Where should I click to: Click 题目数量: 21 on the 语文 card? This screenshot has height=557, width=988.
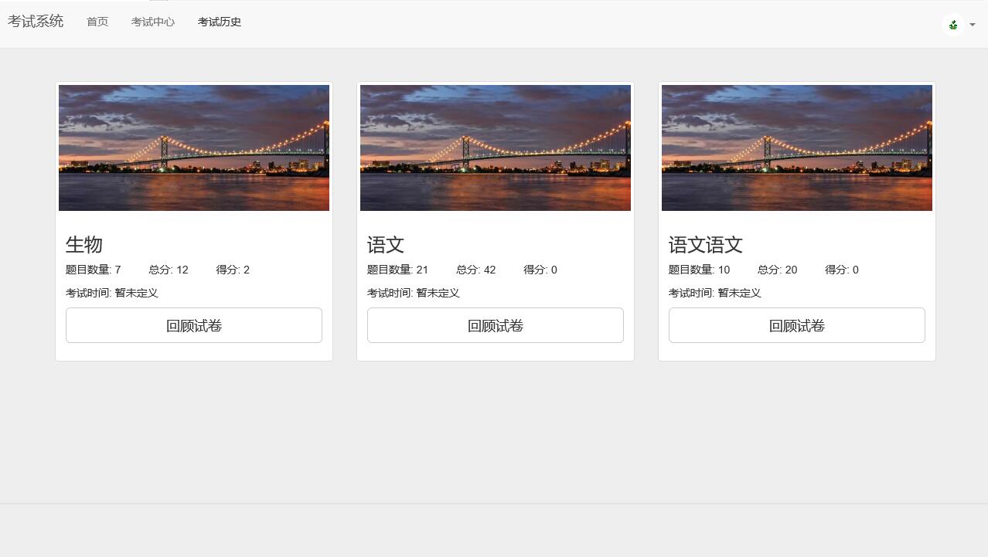click(397, 270)
